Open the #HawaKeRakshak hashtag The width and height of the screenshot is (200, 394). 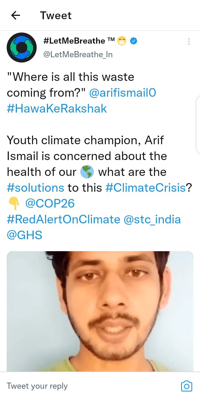pyautogui.click(x=57, y=109)
